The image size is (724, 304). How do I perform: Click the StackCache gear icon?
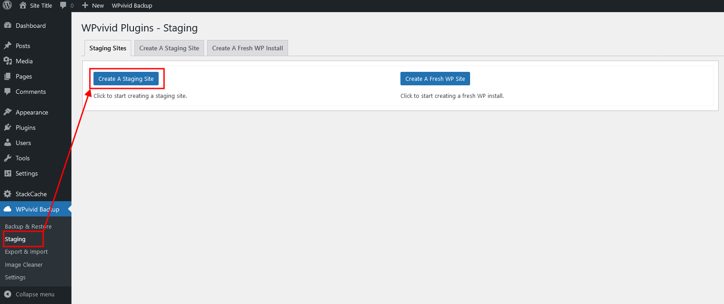click(x=8, y=194)
